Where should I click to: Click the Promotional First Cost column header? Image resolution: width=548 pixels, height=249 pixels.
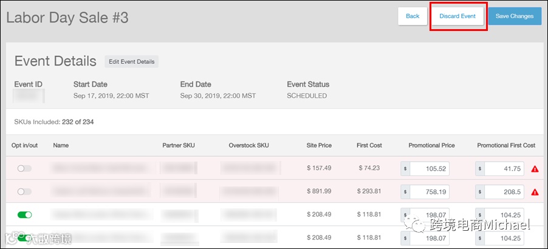point(506,146)
